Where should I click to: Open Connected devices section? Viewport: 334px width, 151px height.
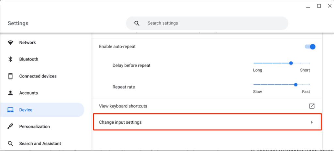pos(38,76)
